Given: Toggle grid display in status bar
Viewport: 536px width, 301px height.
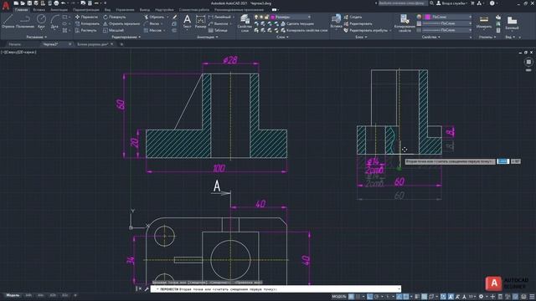Looking at the screenshot, I should tap(351, 297).
